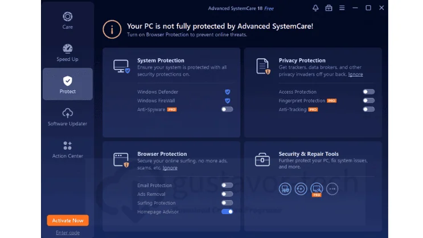Click Ignore link in Privacy Protection
The height and width of the screenshot is (238, 423).
tap(355, 74)
